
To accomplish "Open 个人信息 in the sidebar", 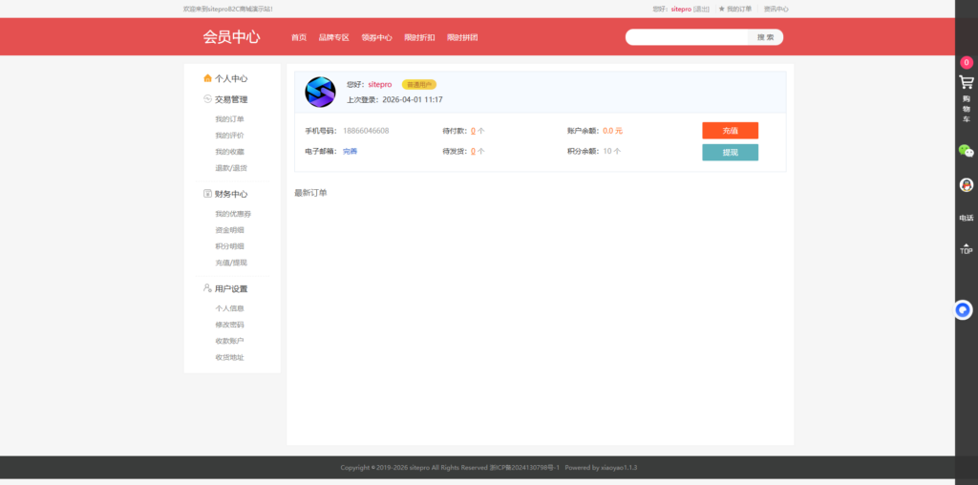I will coord(229,308).
